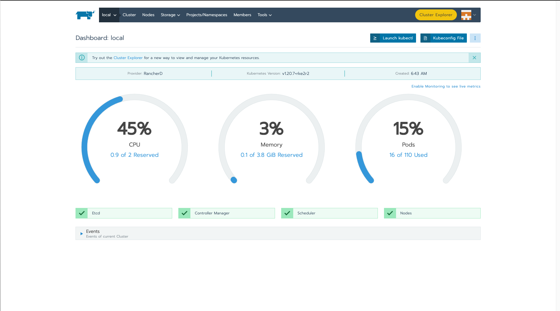This screenshot has height=311, width=560.
Task: Expand the Events section
Action: pyautogui.click(x=82, y=234)
